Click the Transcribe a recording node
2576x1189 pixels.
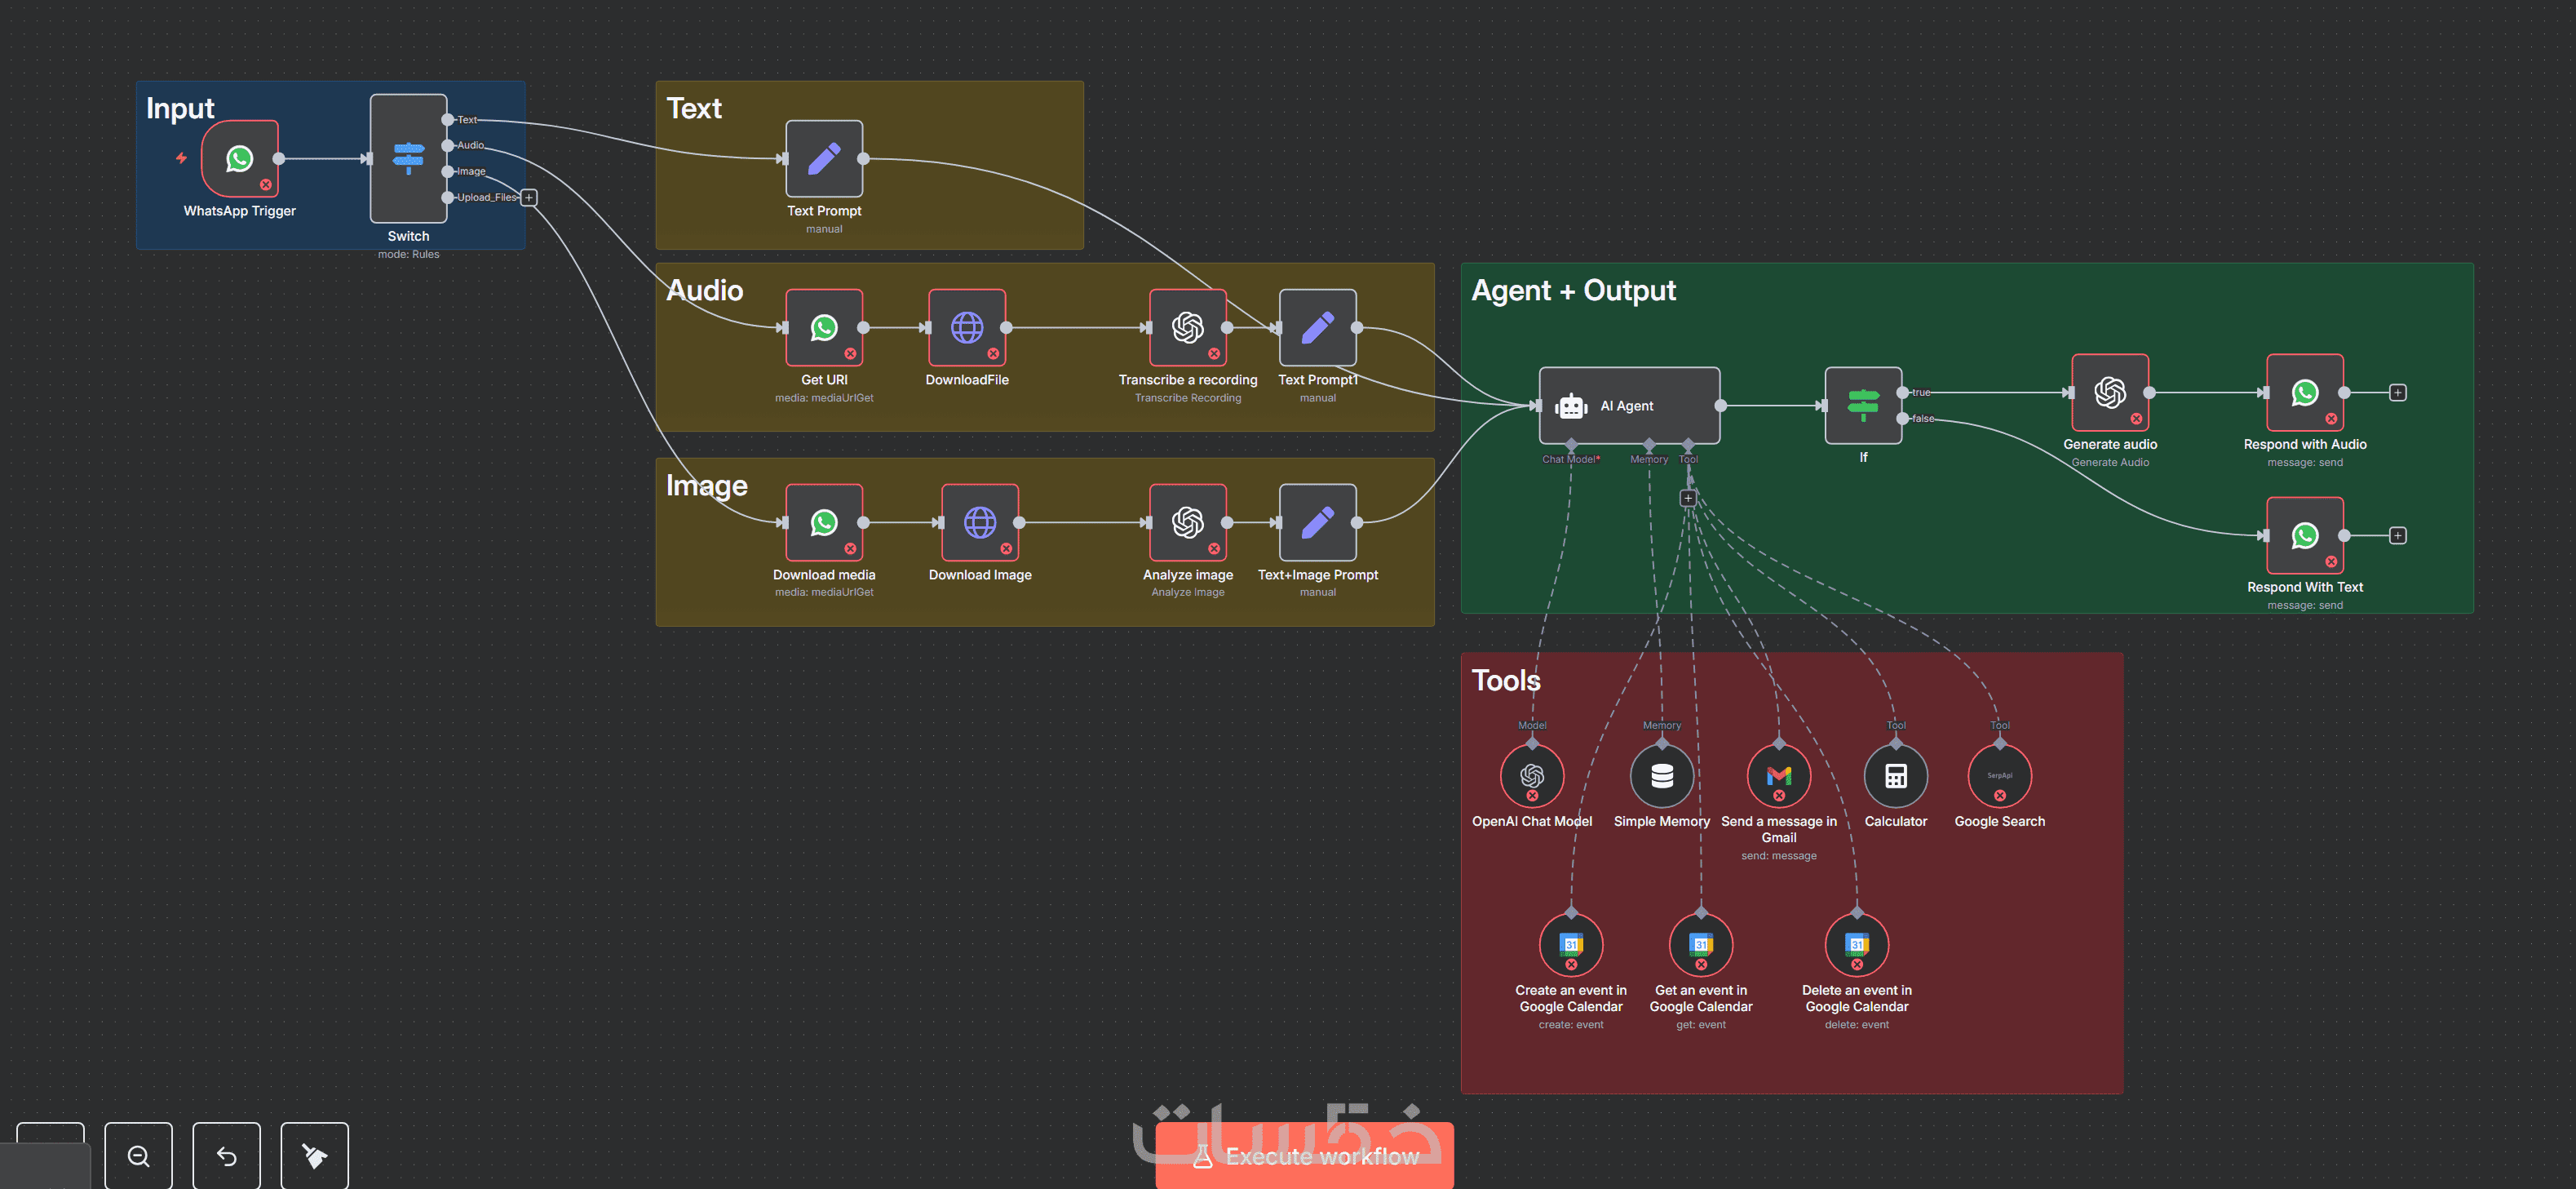click(1187, 327)
